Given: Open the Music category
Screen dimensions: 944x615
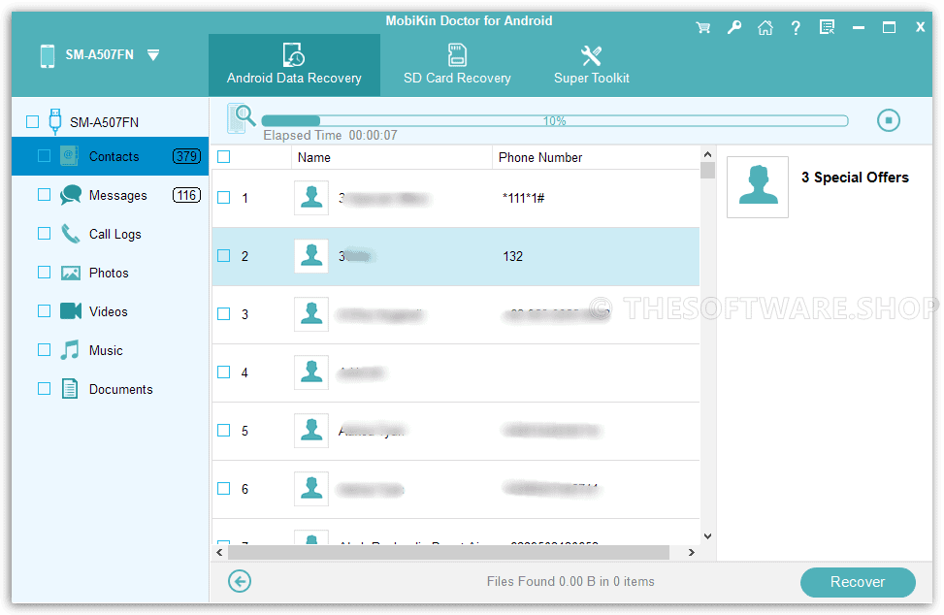Looking at the screenshot, I should (106, 350).
